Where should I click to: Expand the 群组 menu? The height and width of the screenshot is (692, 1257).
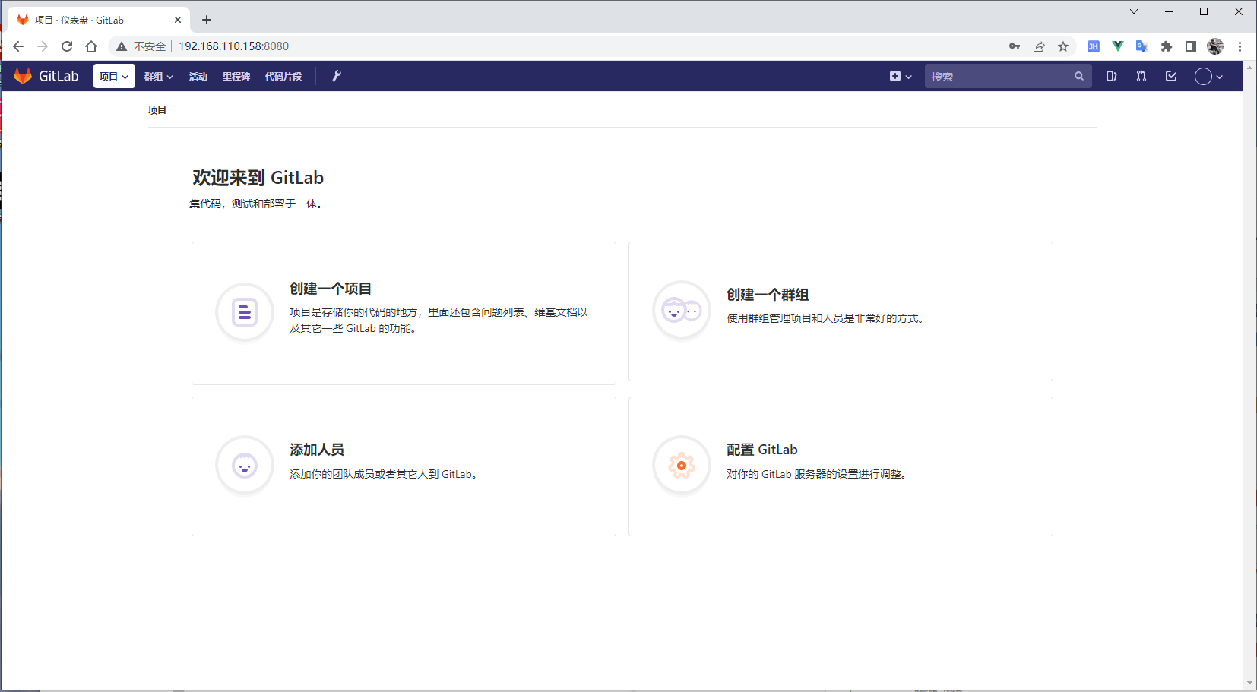[159, 77]
